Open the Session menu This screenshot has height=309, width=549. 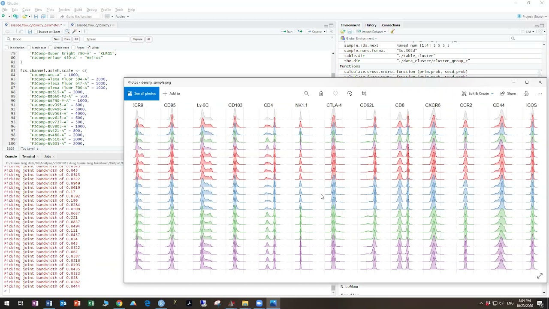coord(64,9)
